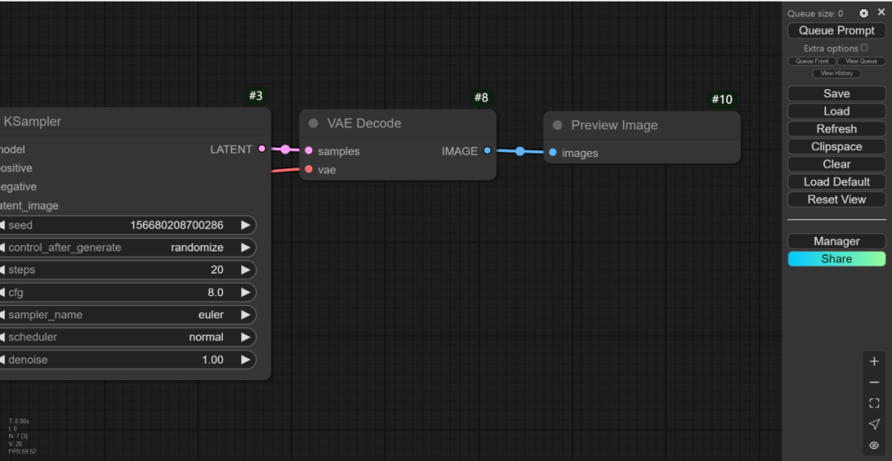
Task: Collapse the VAE Decode node via its dot
Action: (313, 123)
